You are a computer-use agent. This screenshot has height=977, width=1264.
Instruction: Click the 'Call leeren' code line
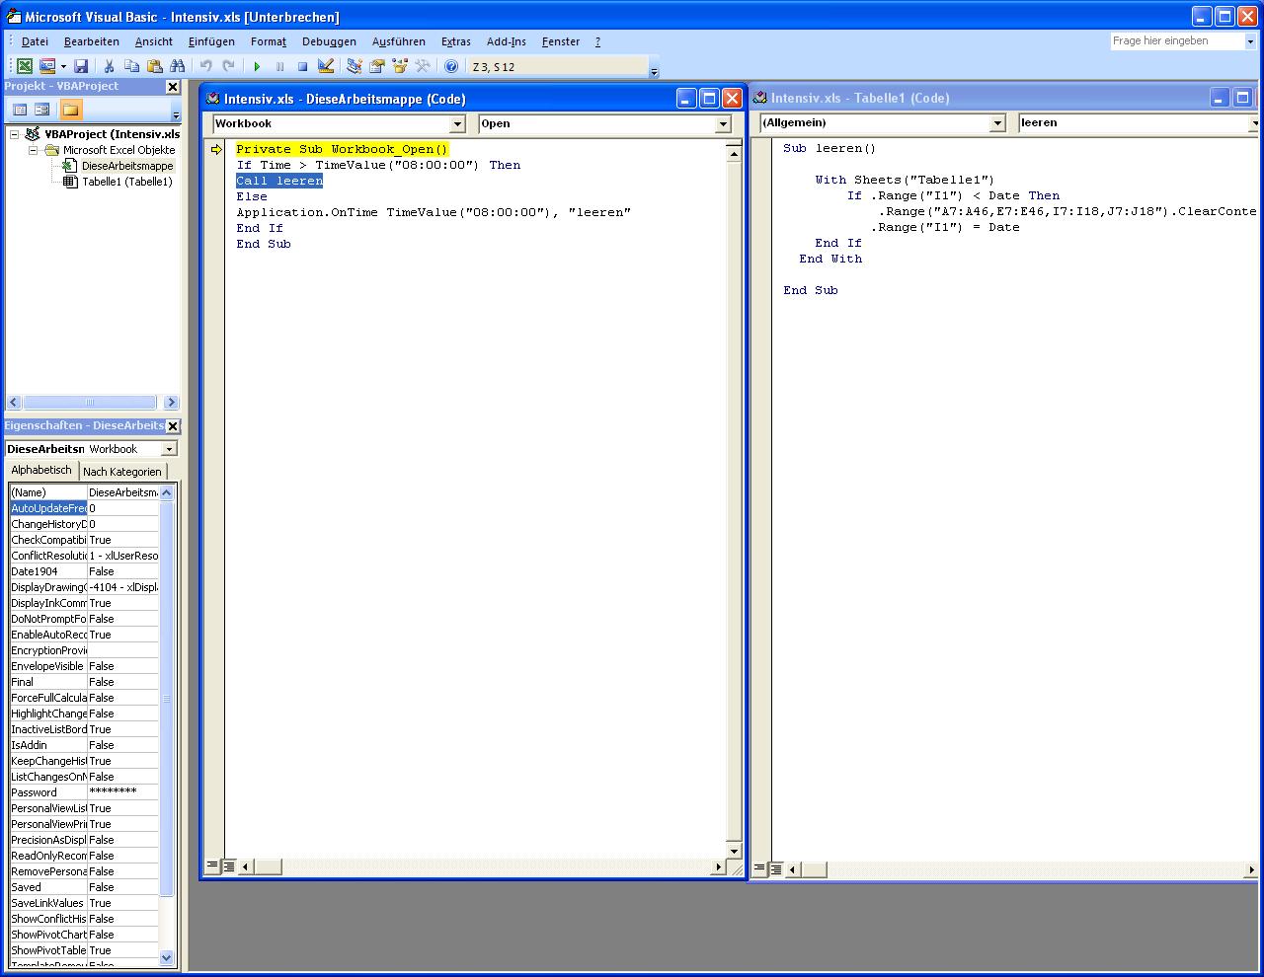click(279, 181)
